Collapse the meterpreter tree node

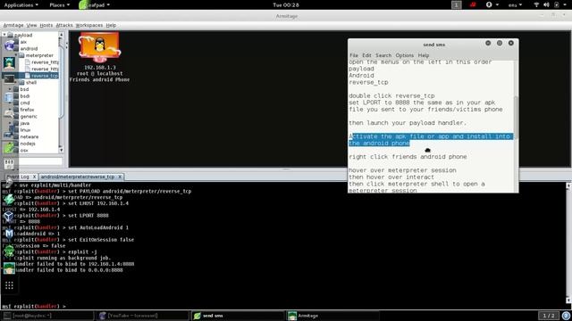16,55
